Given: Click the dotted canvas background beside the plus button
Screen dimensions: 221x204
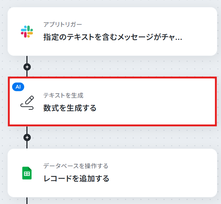Looking at the screenshot, I should (x=113, y=67).
